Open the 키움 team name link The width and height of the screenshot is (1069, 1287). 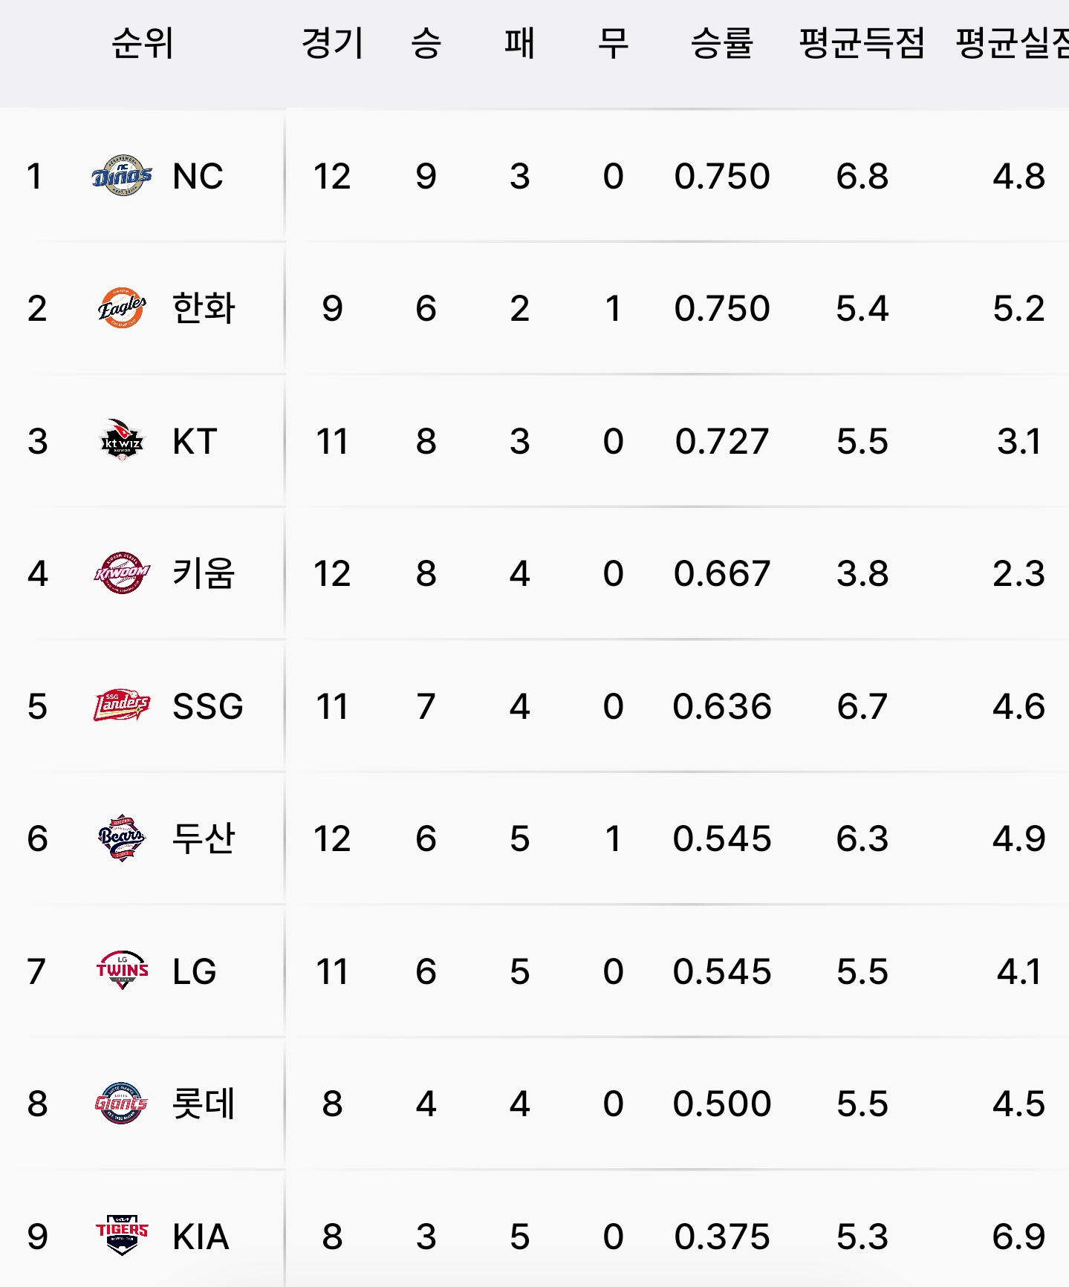(x=204, y=573)
